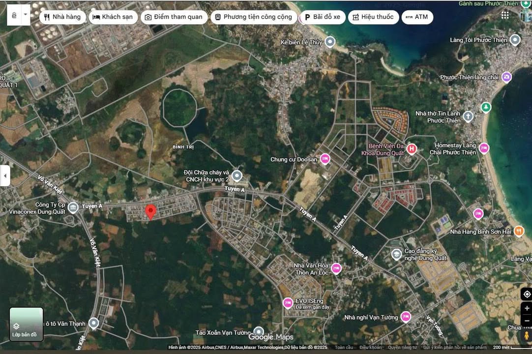532x354 pixels.
Task: Activate the Street View pegman
Action: (526, 336)
